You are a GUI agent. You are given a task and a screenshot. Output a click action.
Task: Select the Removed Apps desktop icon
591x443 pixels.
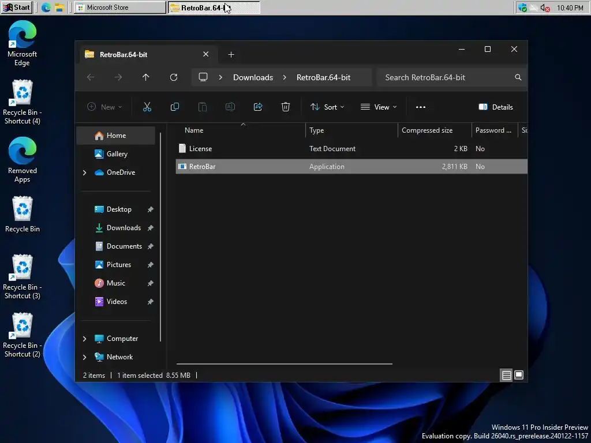[23, 160]
